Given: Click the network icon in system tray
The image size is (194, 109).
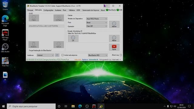Looking at the screenshot, I should [x=171, y=106].
